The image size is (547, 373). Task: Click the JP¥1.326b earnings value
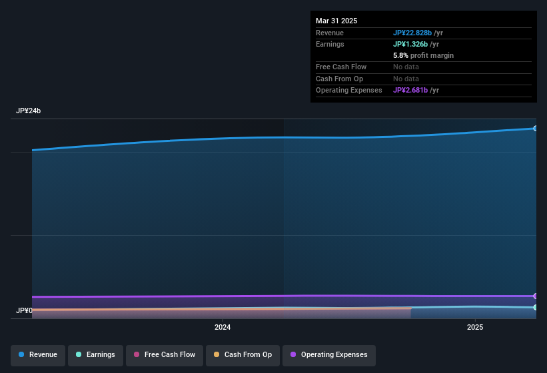pyautogui.click(x=410, y=44)
